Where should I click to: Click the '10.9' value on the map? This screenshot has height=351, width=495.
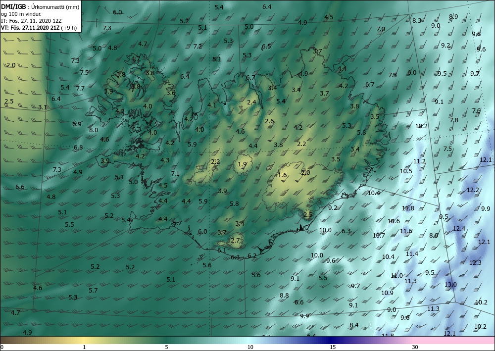(387, 293)
